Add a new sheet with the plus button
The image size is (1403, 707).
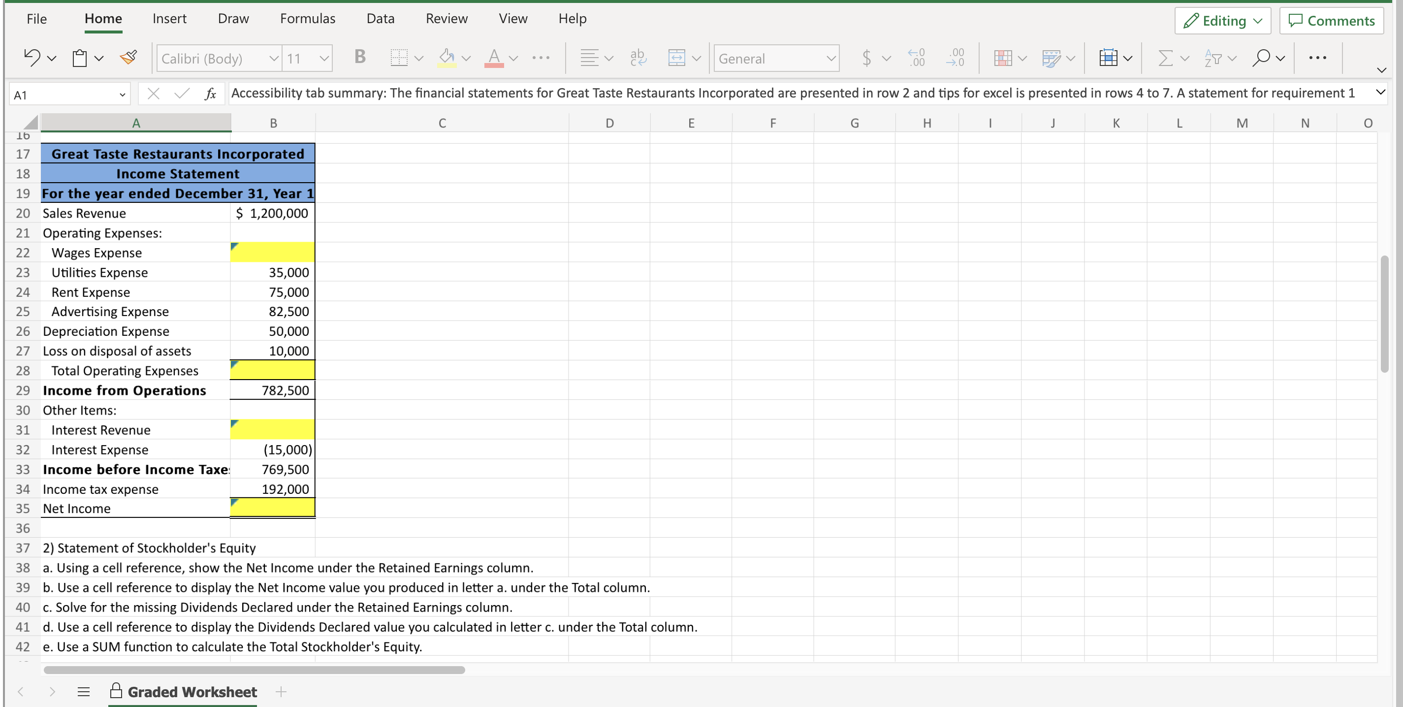click(282, 692)
